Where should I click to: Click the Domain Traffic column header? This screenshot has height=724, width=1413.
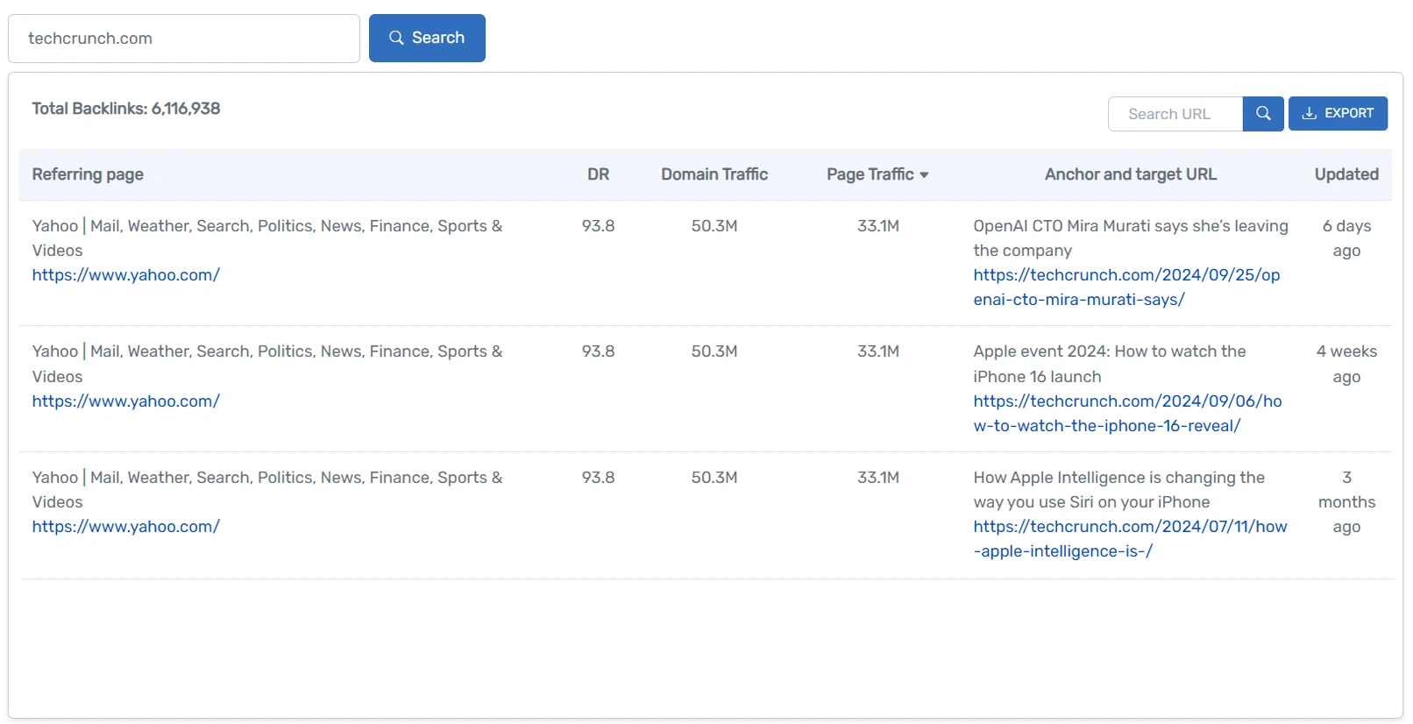[714, 174]
